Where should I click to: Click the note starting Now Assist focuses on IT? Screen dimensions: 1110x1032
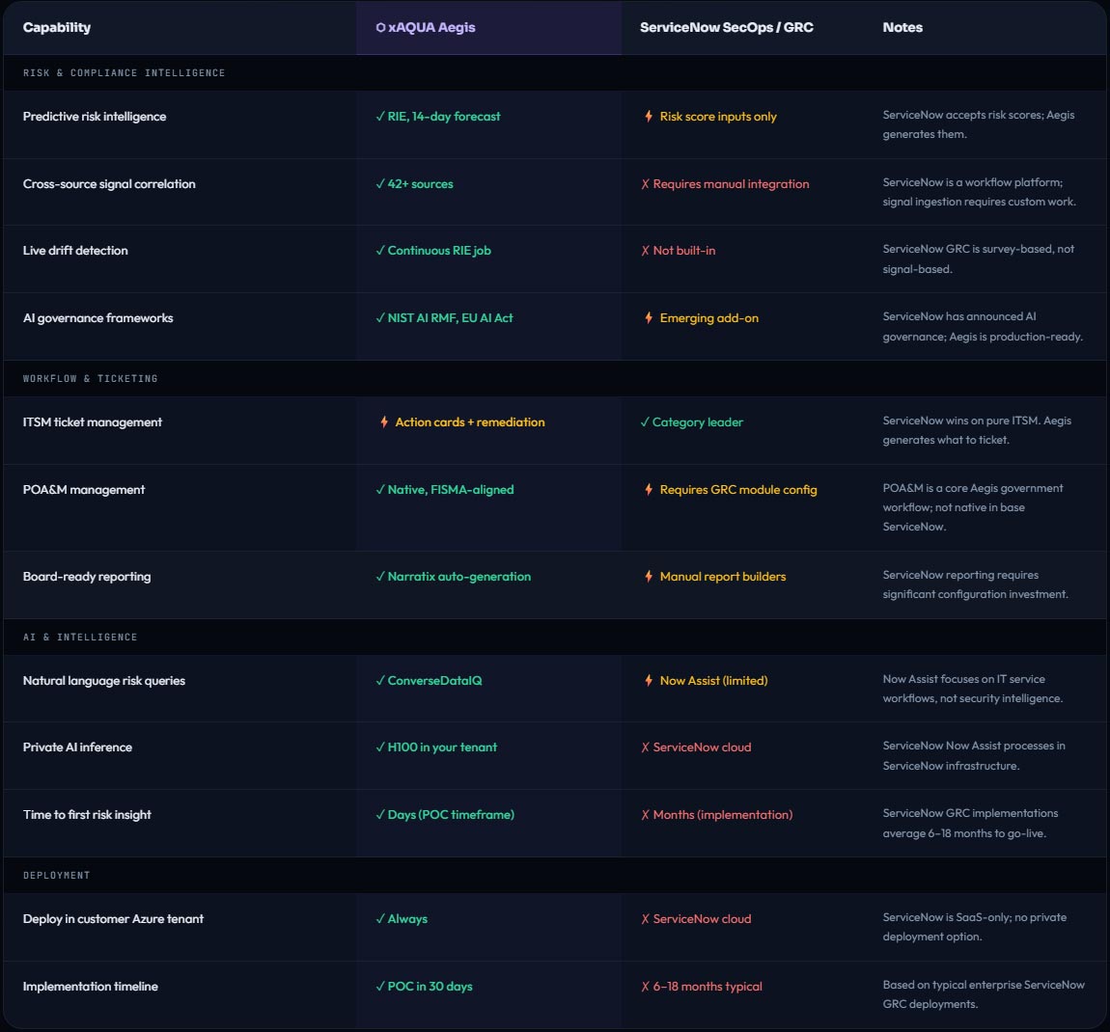(973, 689)
